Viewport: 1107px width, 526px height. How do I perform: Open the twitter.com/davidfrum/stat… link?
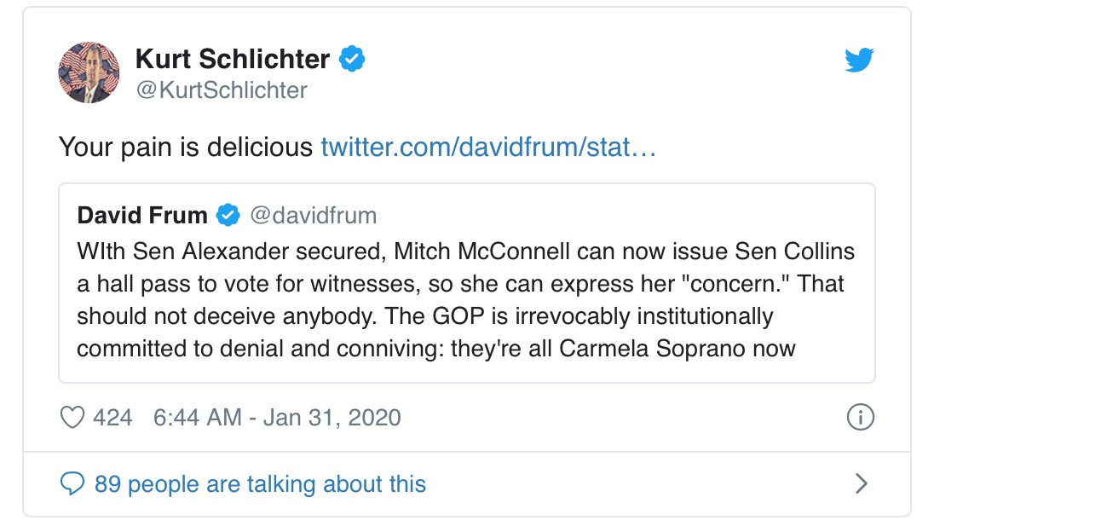488,147
